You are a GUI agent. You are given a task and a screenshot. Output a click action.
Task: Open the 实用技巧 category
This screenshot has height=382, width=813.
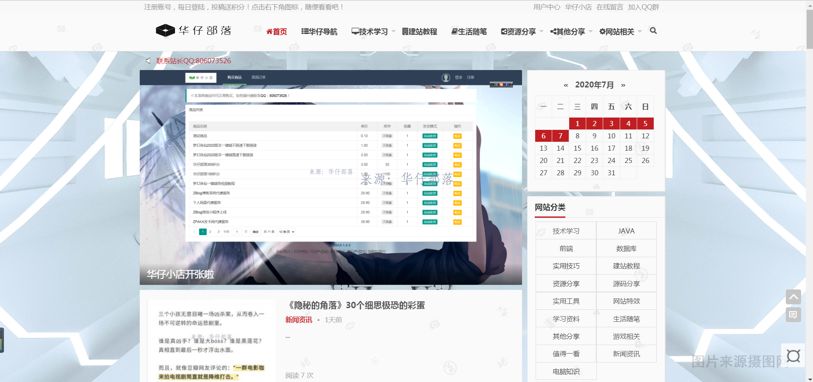[x=566, y=266]
